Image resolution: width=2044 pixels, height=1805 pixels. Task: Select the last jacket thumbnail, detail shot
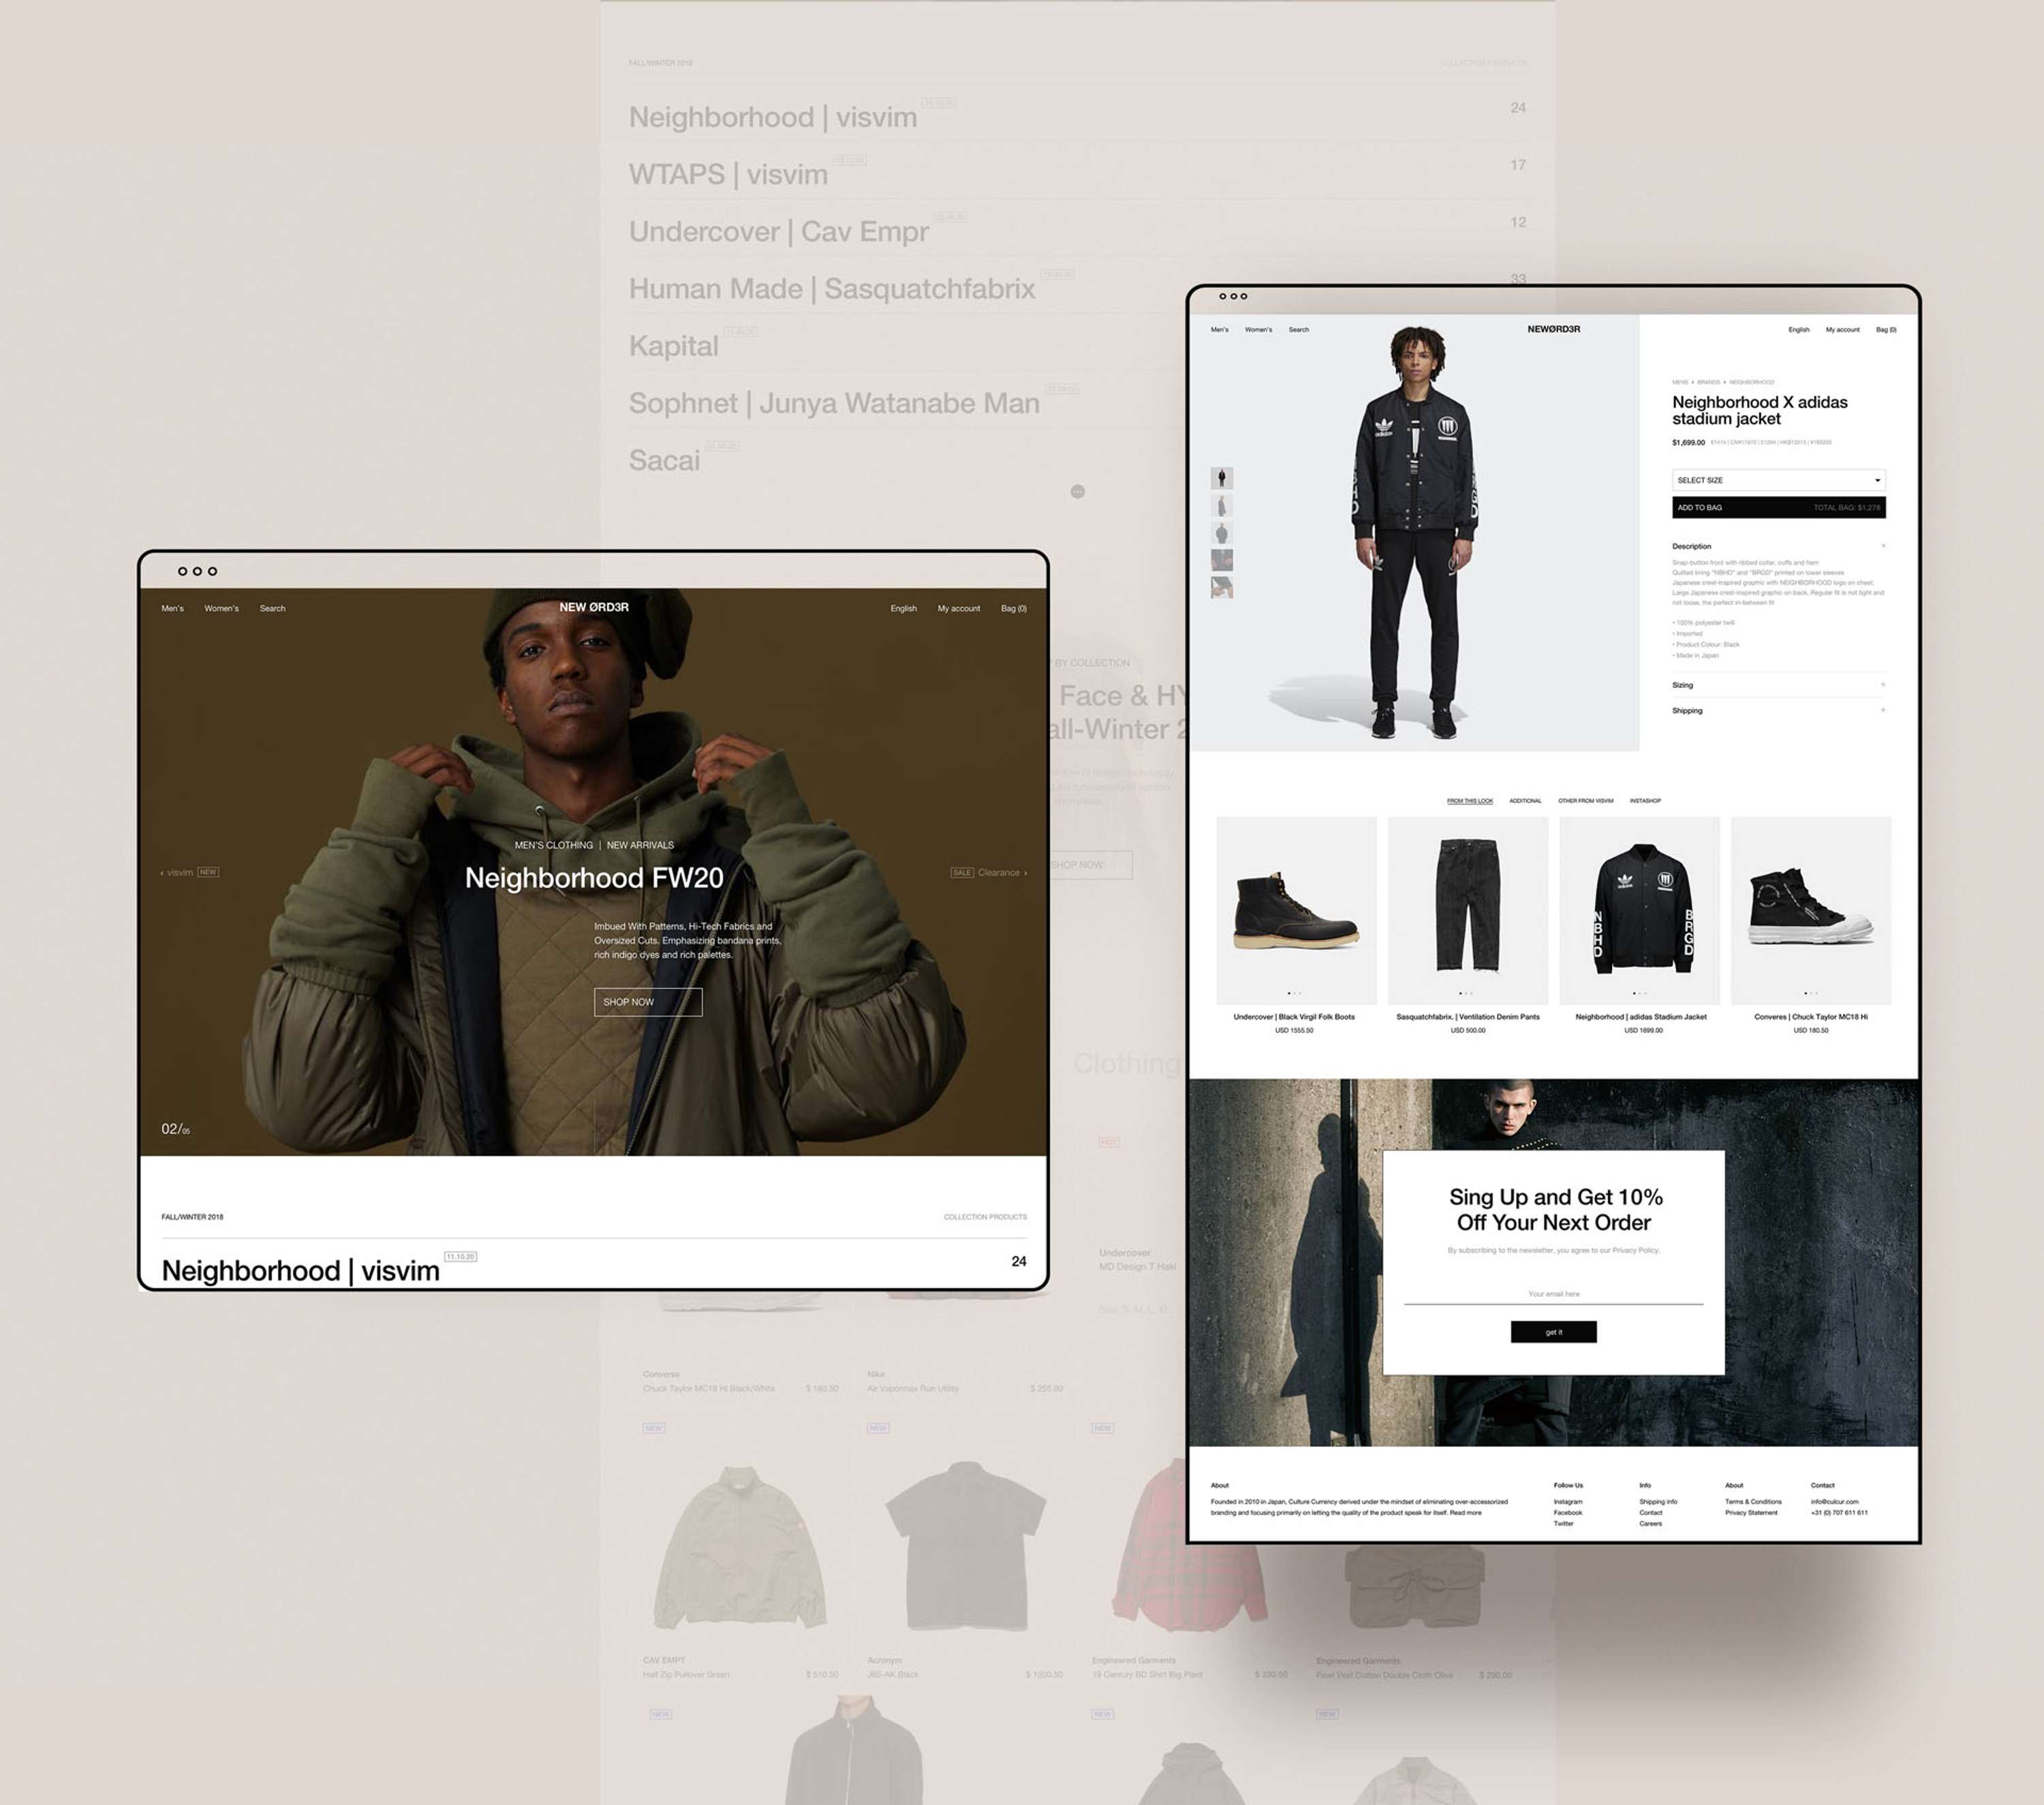click(1222, 586)
